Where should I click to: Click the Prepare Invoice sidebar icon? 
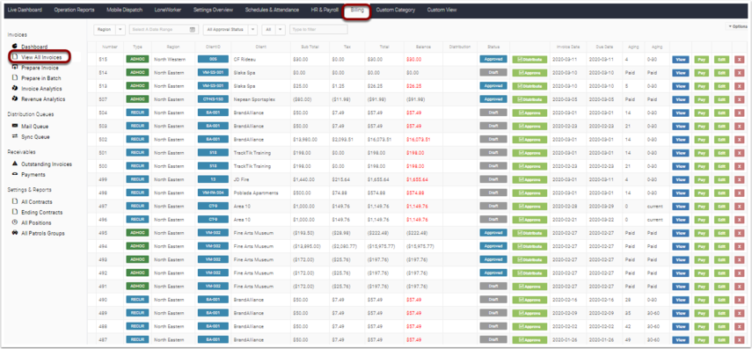click(14, 68)
